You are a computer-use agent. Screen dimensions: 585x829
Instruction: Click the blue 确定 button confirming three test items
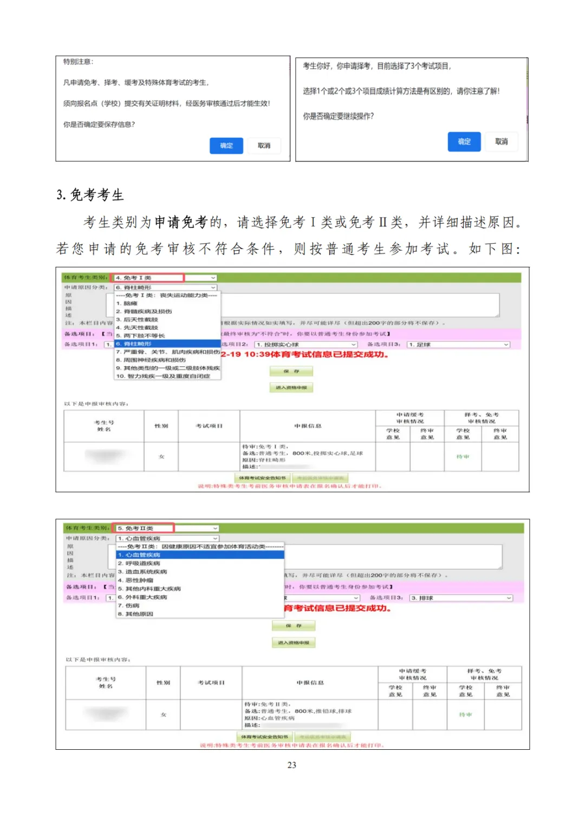(464, 142)
